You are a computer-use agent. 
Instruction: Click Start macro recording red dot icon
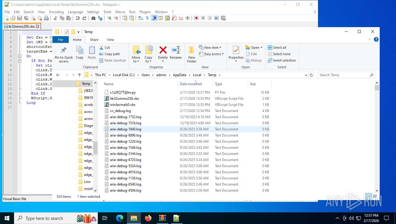[196, 18]
